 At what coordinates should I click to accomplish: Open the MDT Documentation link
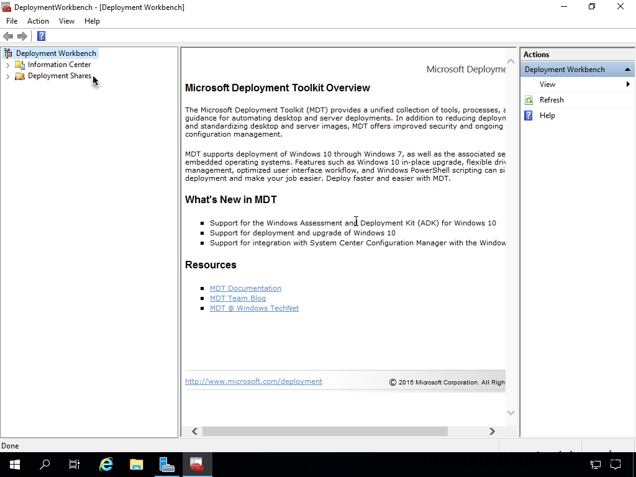pyautogui.click(x=245, y=288)
